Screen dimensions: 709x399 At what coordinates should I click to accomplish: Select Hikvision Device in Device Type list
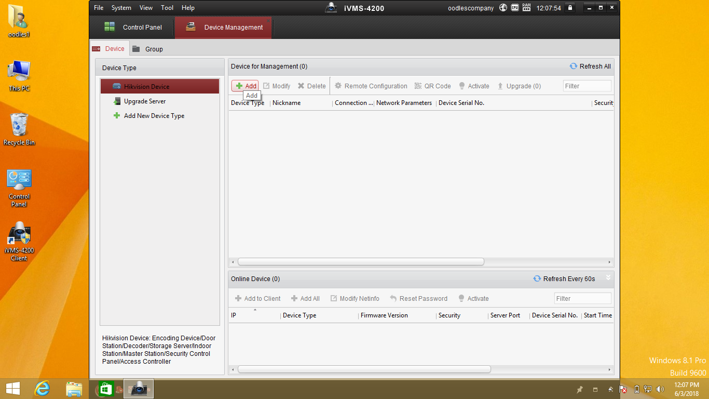[160, 87]
